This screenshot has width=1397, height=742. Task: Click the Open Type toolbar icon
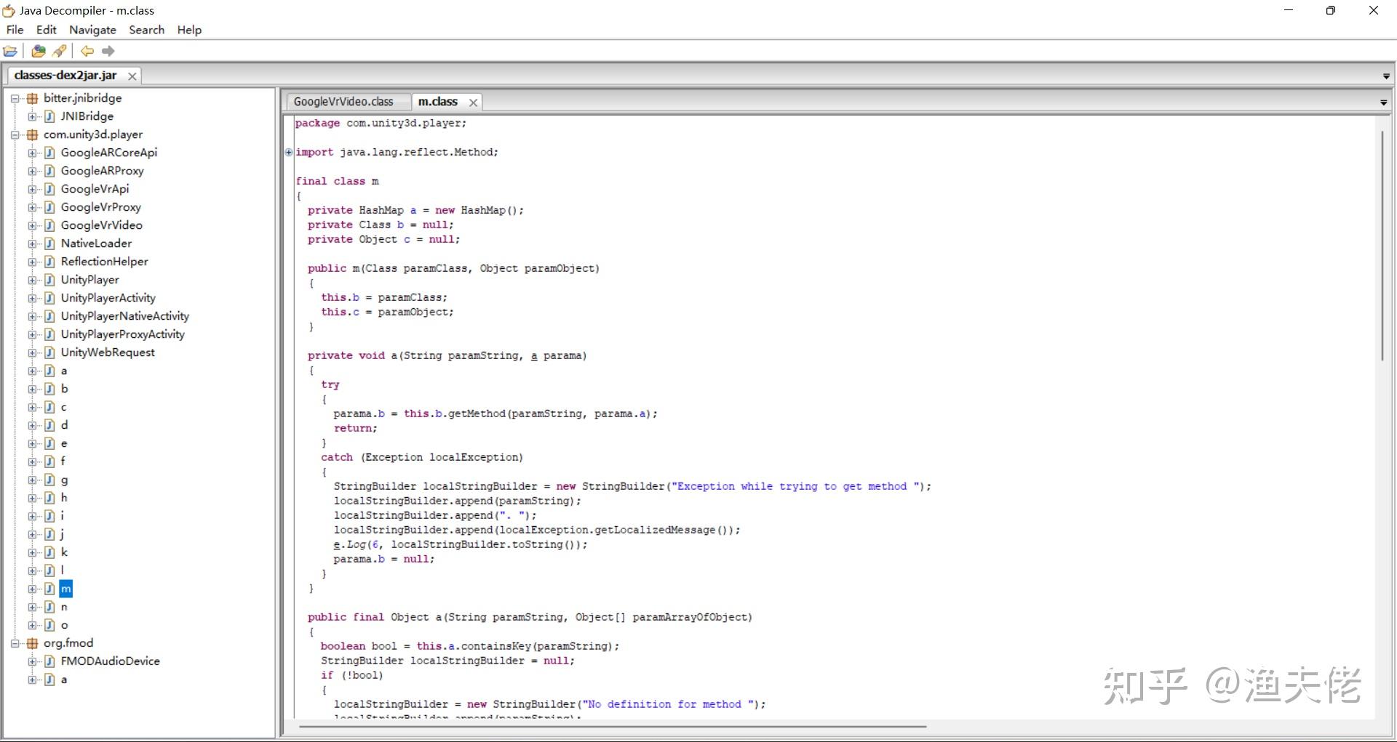[x=39, y=51]
